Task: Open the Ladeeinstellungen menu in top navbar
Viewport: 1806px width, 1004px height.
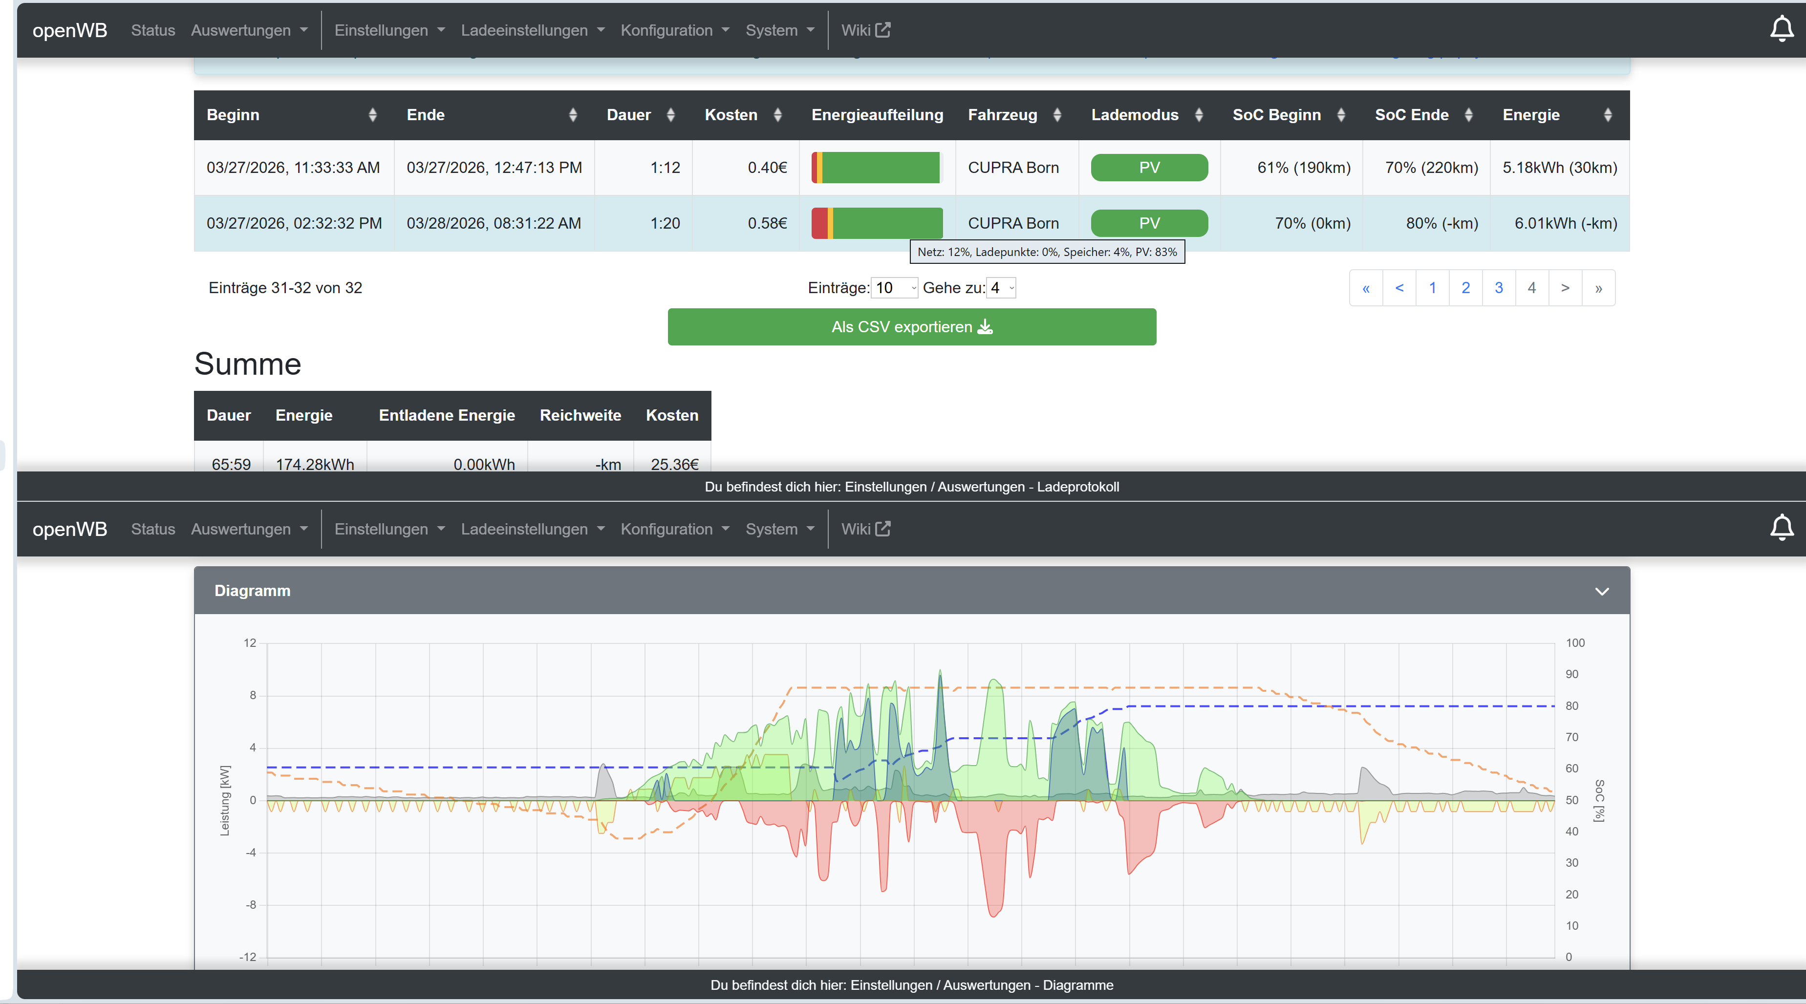Action: point(533,30)
